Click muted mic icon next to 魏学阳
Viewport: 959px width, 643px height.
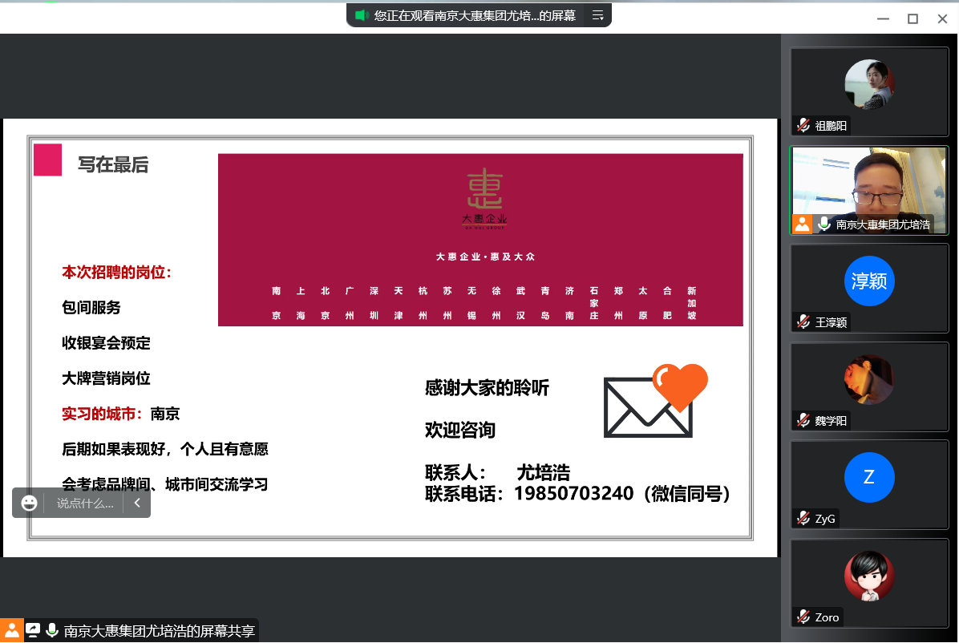[x=803, y=420]
